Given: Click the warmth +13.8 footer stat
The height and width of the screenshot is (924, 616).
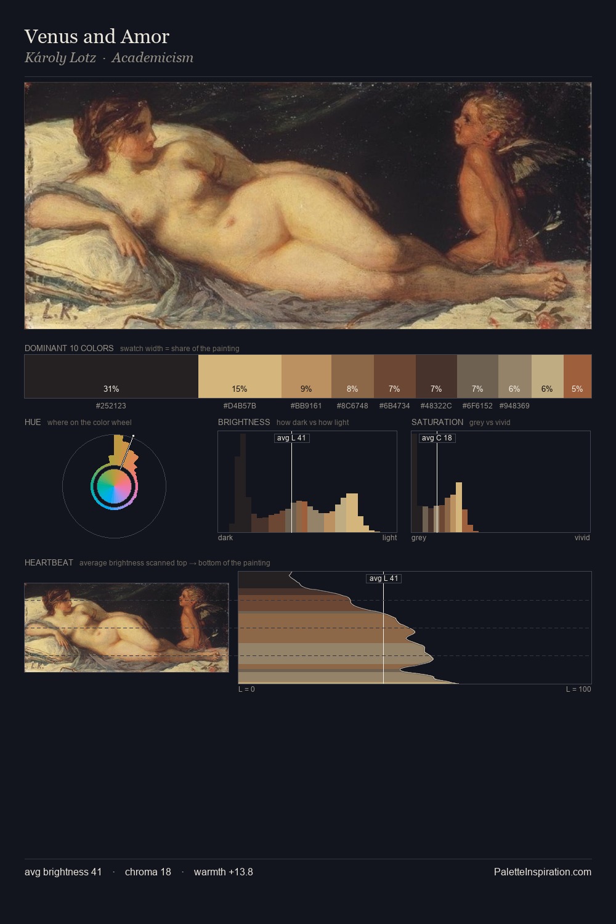Looking at the screenshot, I should (224, 872).
